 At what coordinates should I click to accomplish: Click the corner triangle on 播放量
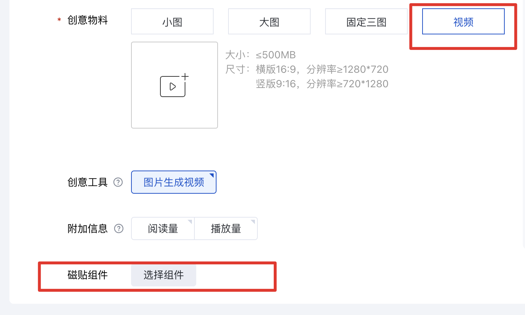[x=253, y=222]
